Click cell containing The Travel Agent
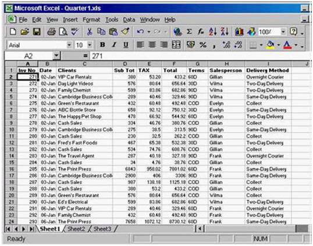Image resolution: width=313 pixels, height=246 pixels. (x=84, y=156)
